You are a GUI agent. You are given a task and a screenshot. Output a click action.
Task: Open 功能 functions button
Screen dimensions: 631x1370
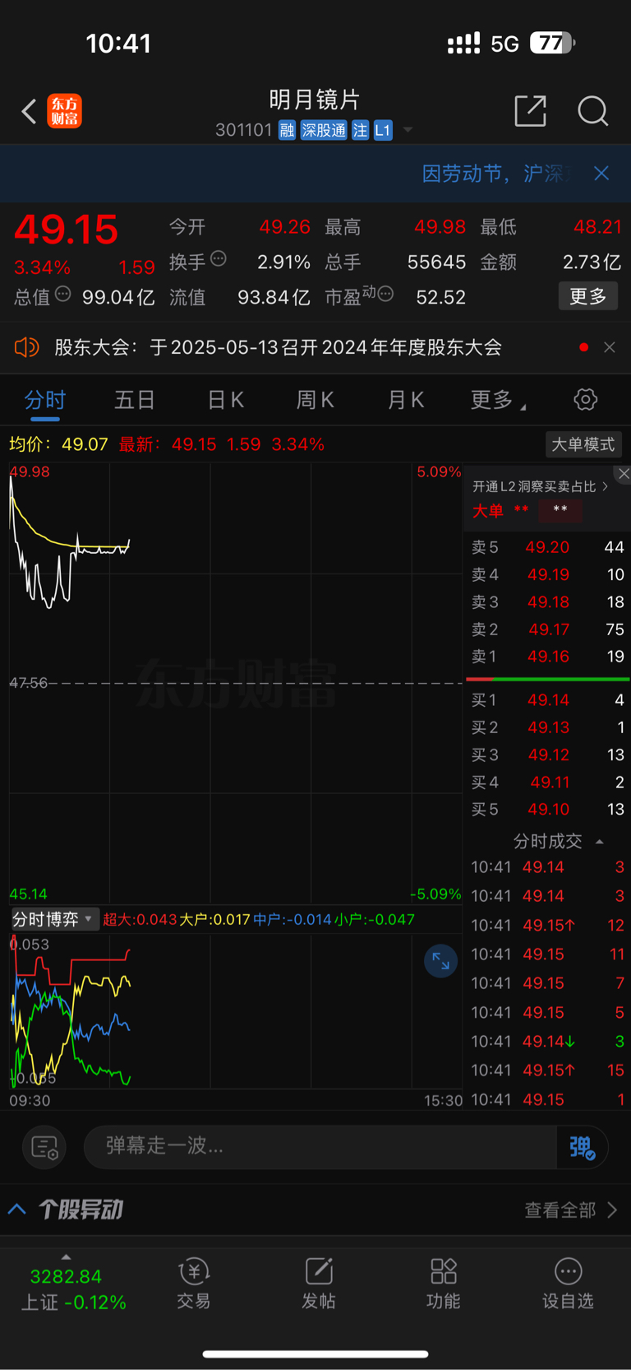444,1282
